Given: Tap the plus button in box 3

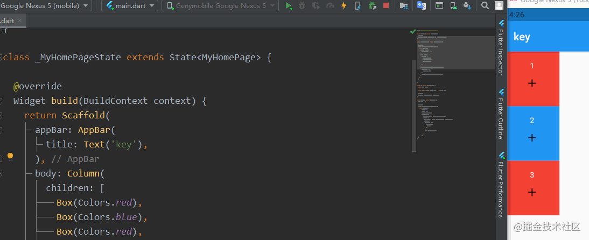Looking at the screenshot, I should (531, 192).
